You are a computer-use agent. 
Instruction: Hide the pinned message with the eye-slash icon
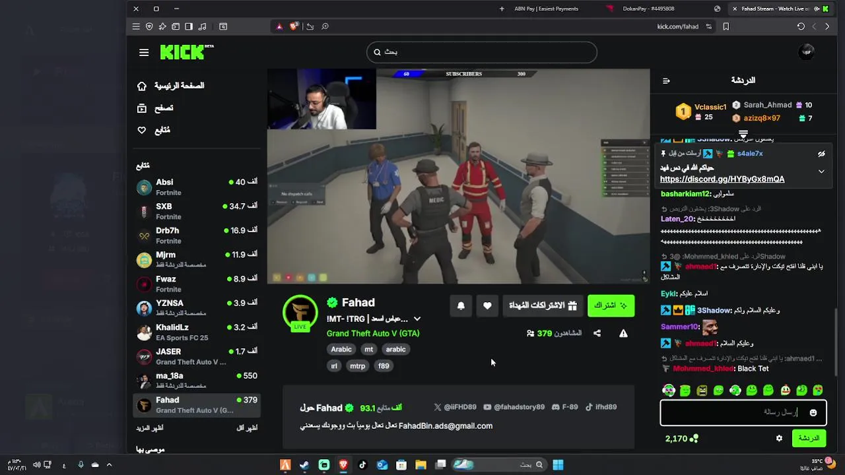tap(821, 154)
